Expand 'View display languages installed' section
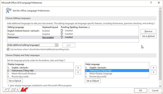The image size is (163, 94). pos(9,86)
